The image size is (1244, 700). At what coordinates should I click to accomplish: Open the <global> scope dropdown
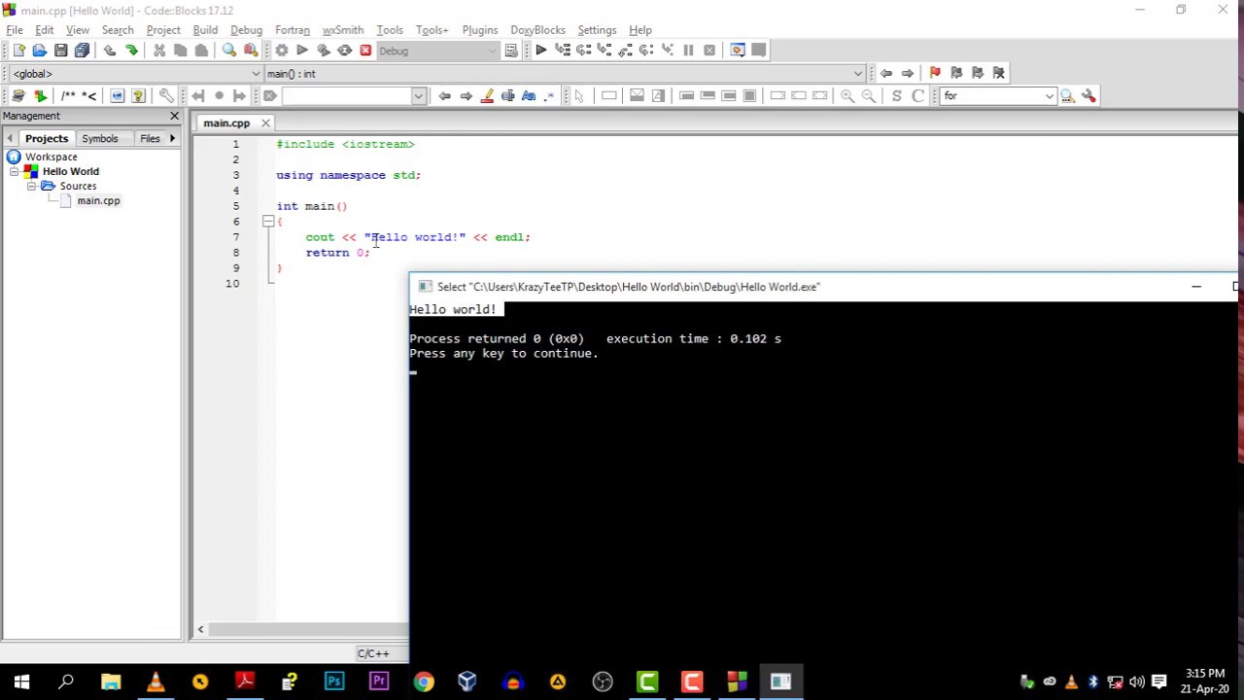tap(256, 74)
